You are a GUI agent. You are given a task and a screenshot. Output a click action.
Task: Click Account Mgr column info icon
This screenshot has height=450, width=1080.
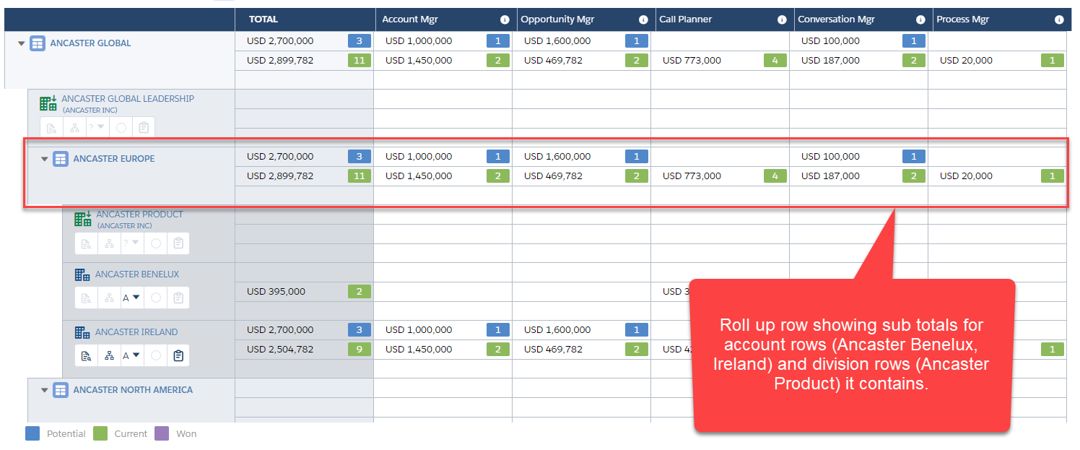coord(505,20)
